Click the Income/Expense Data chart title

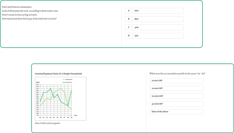click(x=58, y=74)
